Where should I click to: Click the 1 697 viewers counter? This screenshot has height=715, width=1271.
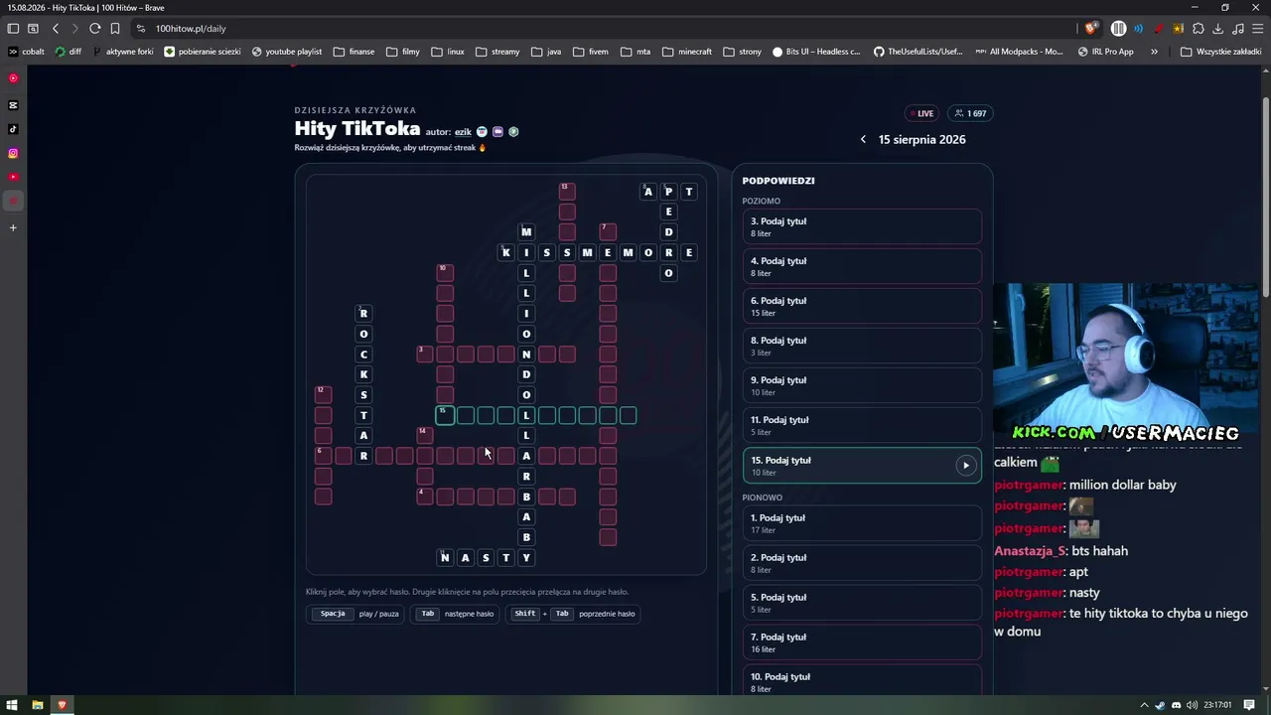pos(970,113)
